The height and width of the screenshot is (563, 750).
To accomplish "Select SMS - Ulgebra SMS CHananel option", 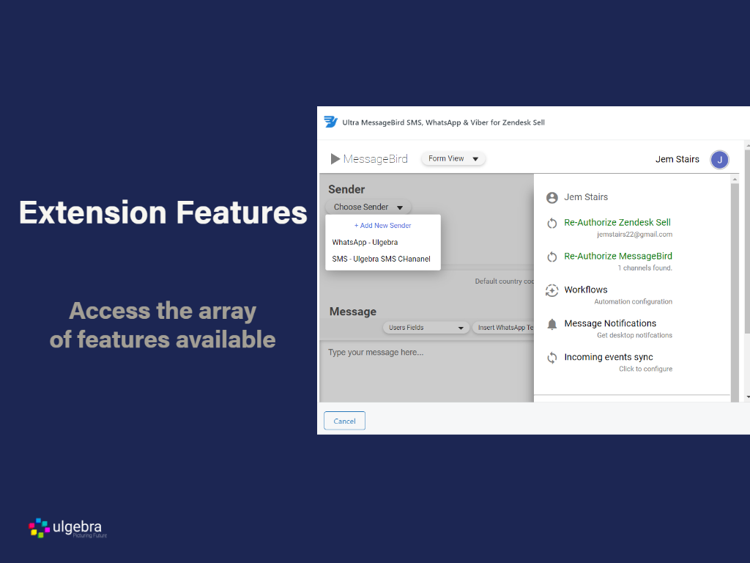I will [x=381, y=259].
